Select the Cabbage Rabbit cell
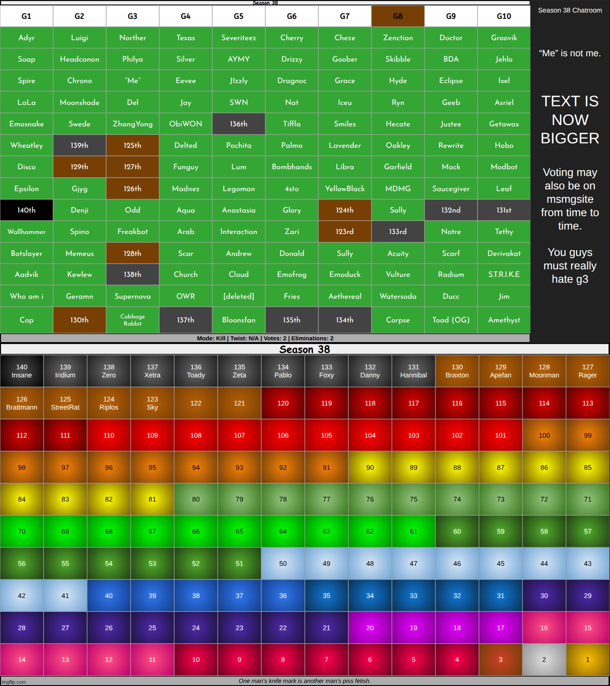This screenshot has width=610, height=686. pyautogui.click(x=133, y=320)
